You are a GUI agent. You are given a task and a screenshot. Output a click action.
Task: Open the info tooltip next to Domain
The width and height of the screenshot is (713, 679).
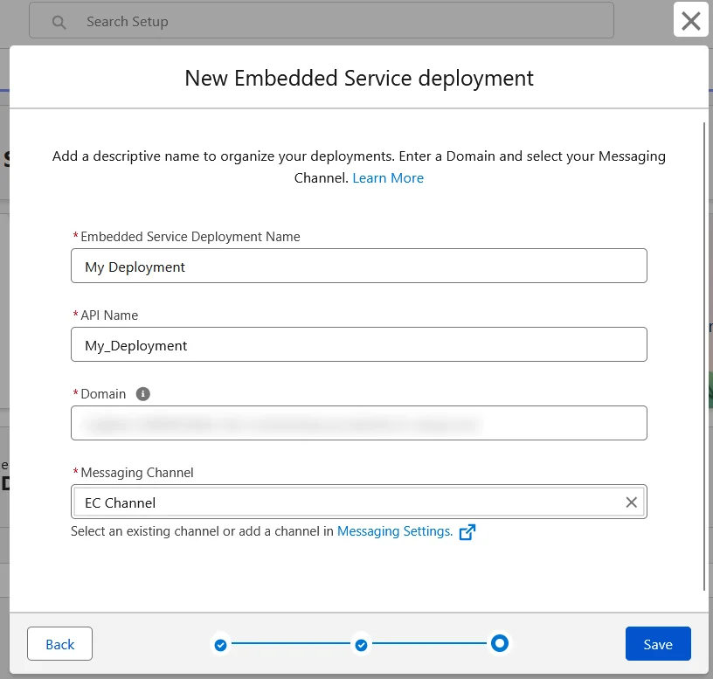tap(143, 394)
